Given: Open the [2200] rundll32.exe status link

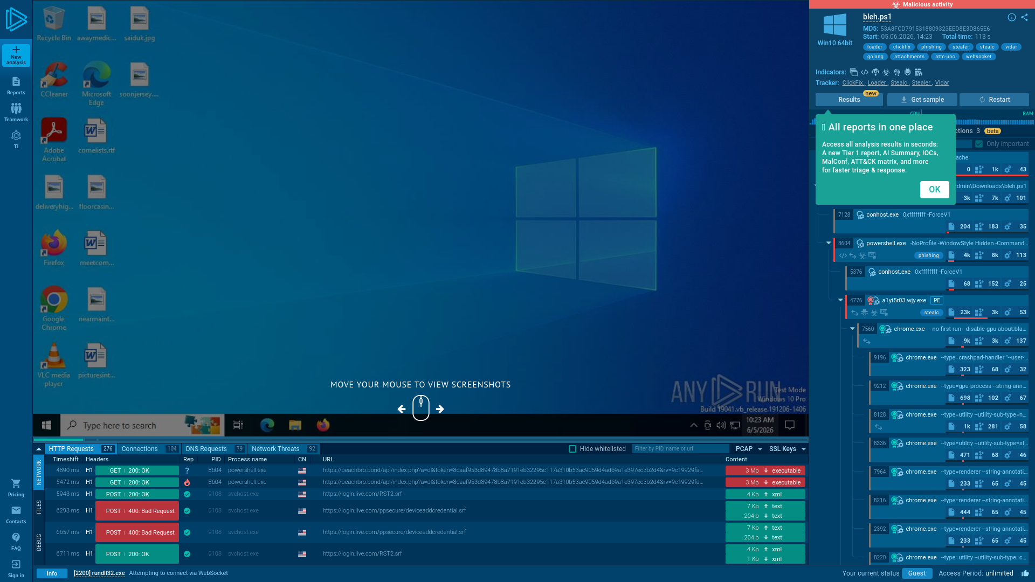Looking at the screenshot, I should (x=99, y=573).
